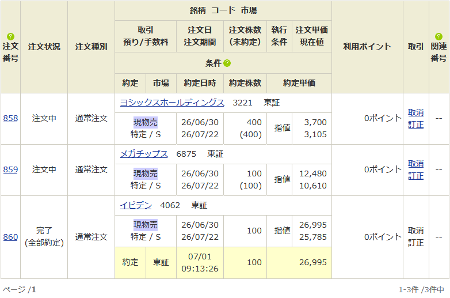Select current price 3,105
Viewport: 450px width, 298px height.
click(x=315, y=134)
